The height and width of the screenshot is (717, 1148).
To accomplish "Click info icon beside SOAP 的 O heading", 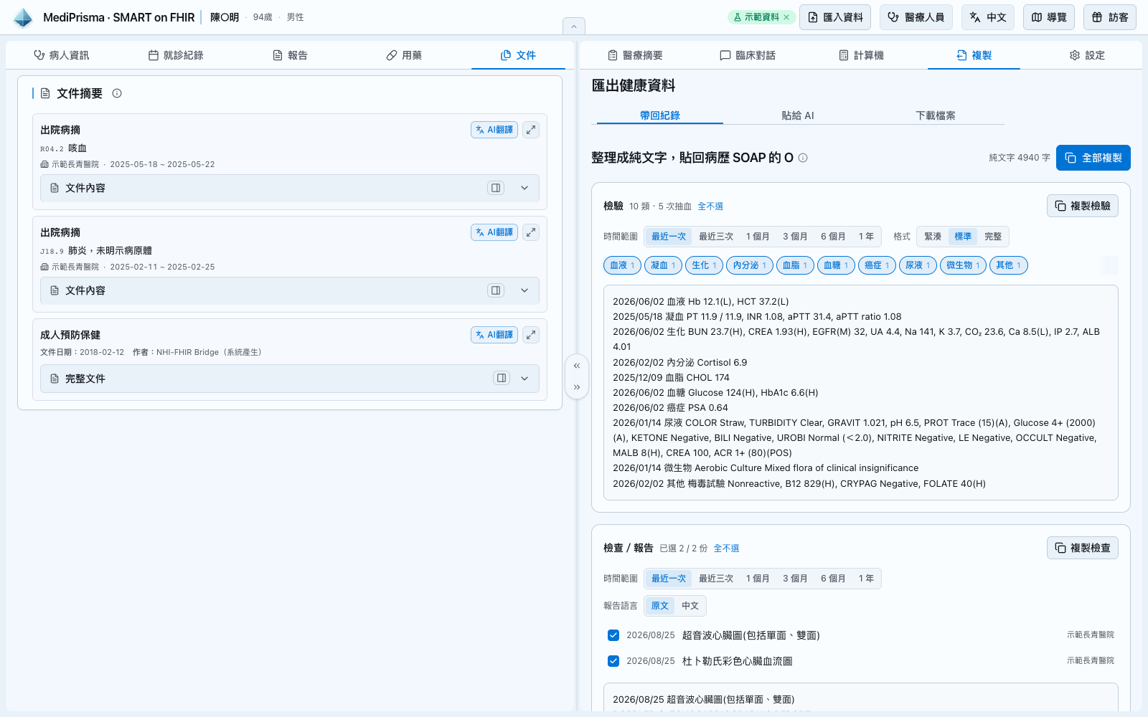I will tap(803, 158).
